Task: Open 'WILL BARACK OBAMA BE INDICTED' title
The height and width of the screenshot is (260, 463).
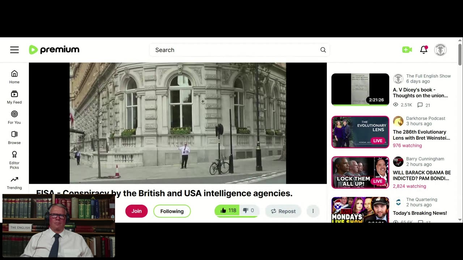Action: 422,175
